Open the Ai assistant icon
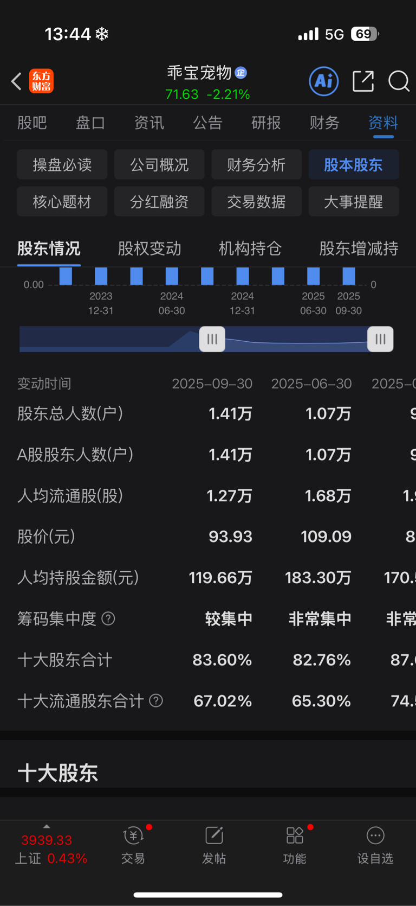This screenshot has height=906, width=416. pyautogui.click(x=324, y=81)
